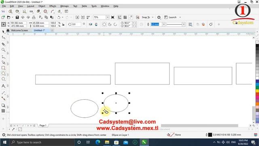The image size is (259, 146).
Task: Select the Zoom tool in toolbox
Action: (x=3, y=50)
